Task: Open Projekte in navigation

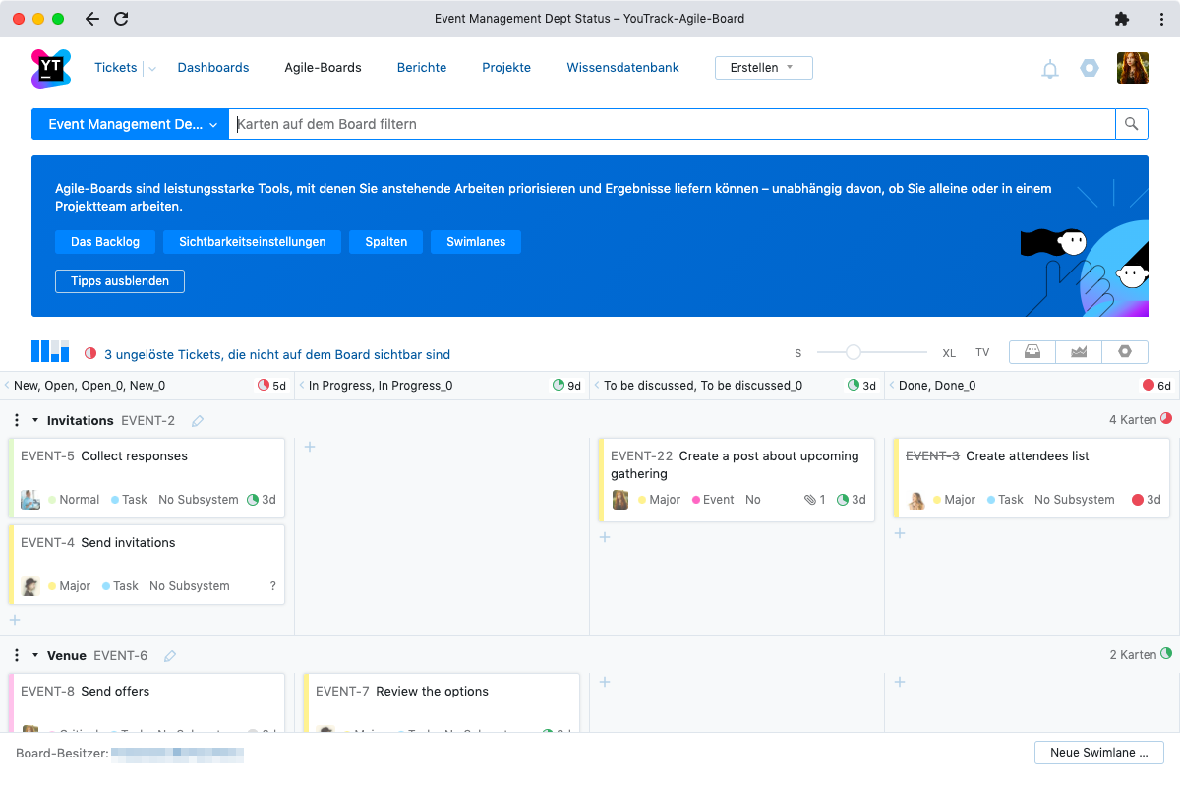Action: [506, 68]
